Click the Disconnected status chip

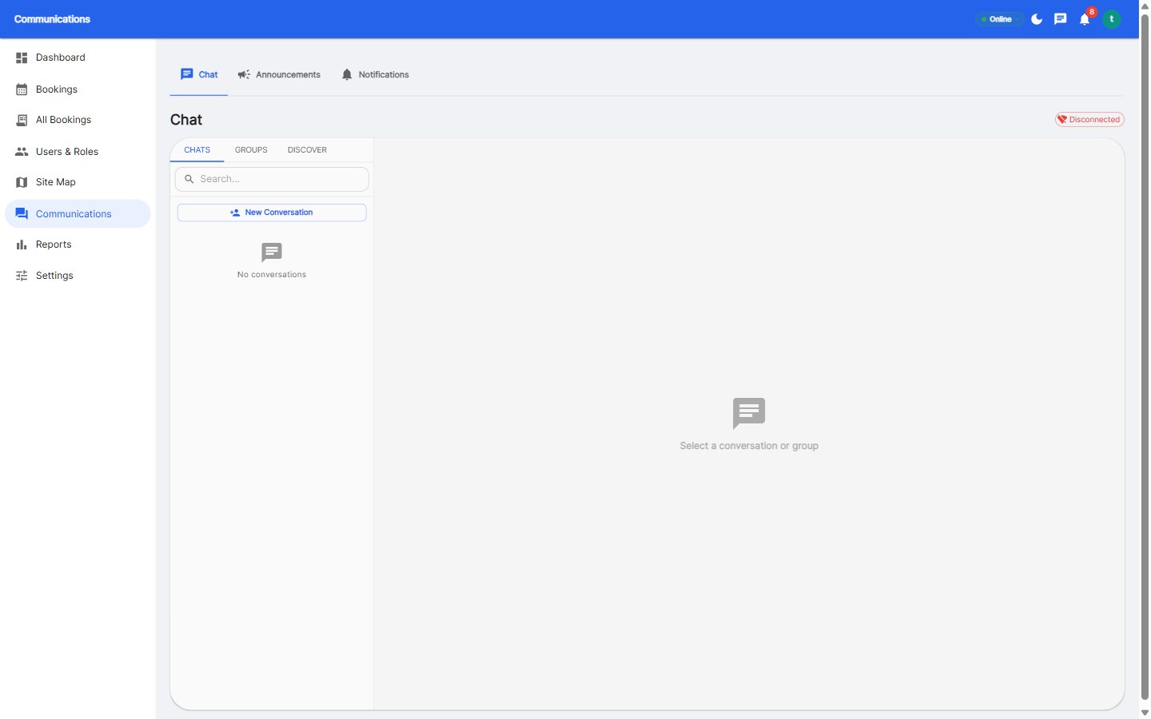[1089, 120]
